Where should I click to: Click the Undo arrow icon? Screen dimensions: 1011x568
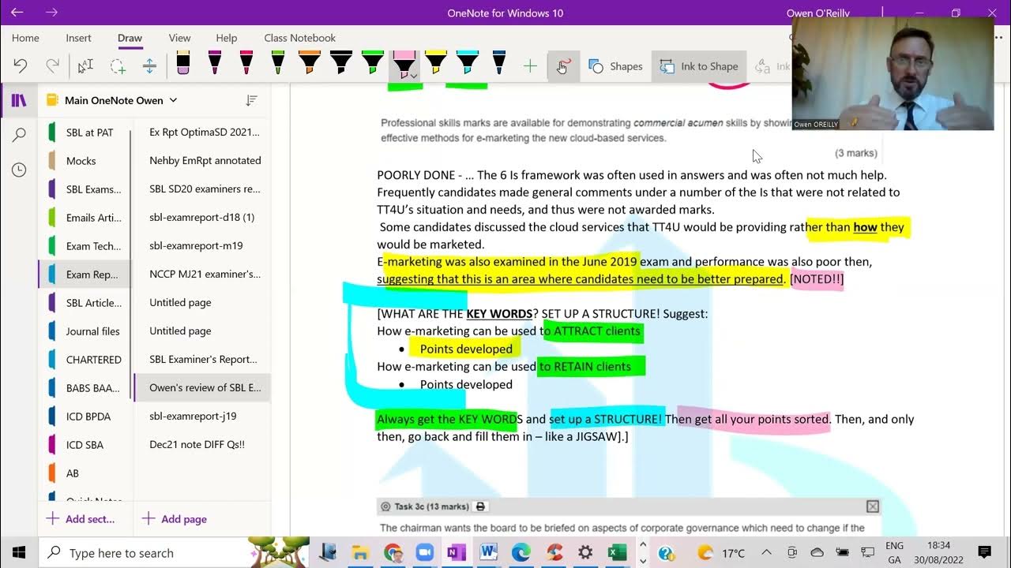click(21, 66)
